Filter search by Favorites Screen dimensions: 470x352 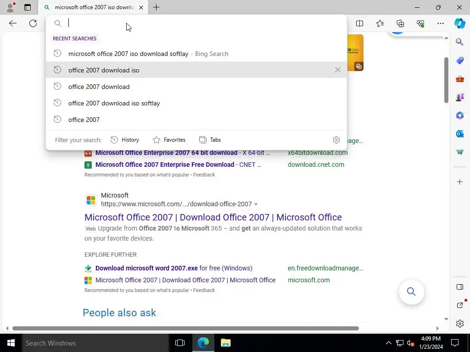coord(169,140)
